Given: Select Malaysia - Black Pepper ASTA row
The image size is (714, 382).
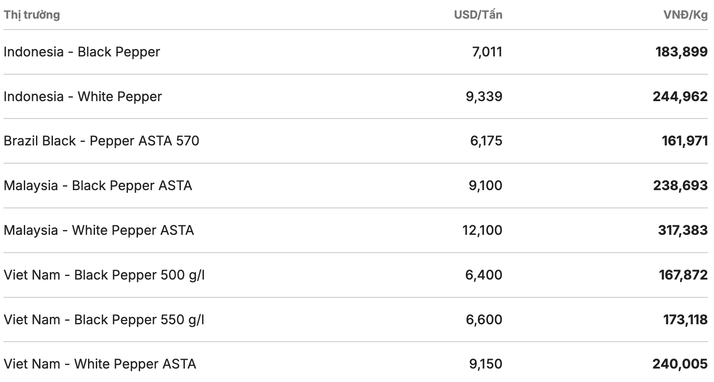Looking at the screenshot, I should [x=98, y=186].
